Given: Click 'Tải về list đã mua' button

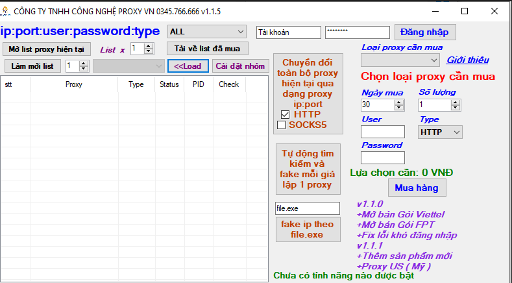Looking at the screenshot, I should point(207,49).
